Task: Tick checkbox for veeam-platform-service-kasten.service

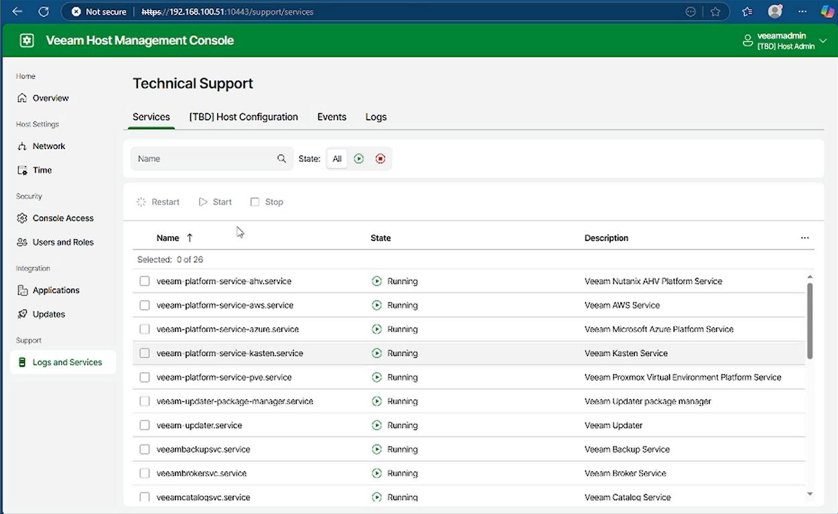Action: (x=145, y=353)
